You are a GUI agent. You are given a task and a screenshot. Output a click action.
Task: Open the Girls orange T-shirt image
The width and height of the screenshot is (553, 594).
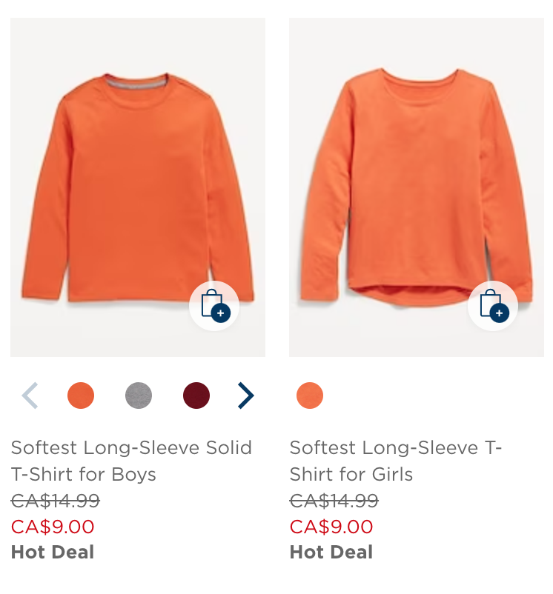point(416,187)
